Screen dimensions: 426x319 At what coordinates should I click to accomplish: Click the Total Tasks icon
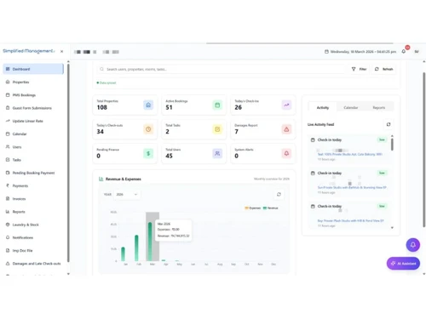[x=217, y=129]
